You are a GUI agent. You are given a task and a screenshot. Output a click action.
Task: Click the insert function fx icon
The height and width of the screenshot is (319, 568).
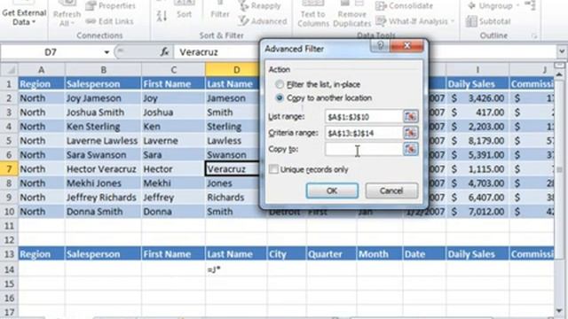(164, 51)
